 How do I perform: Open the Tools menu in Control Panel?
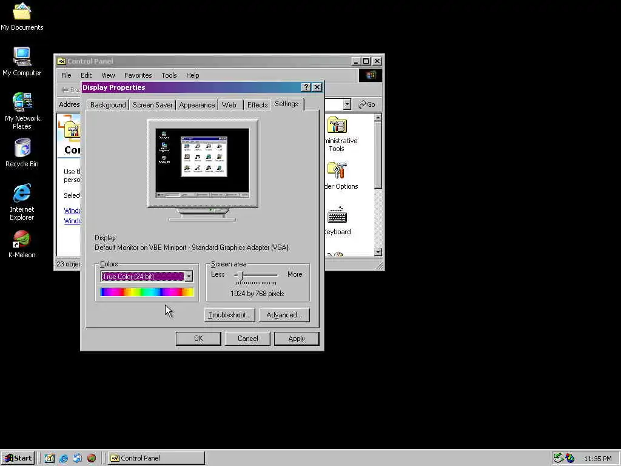pos(169,75)
